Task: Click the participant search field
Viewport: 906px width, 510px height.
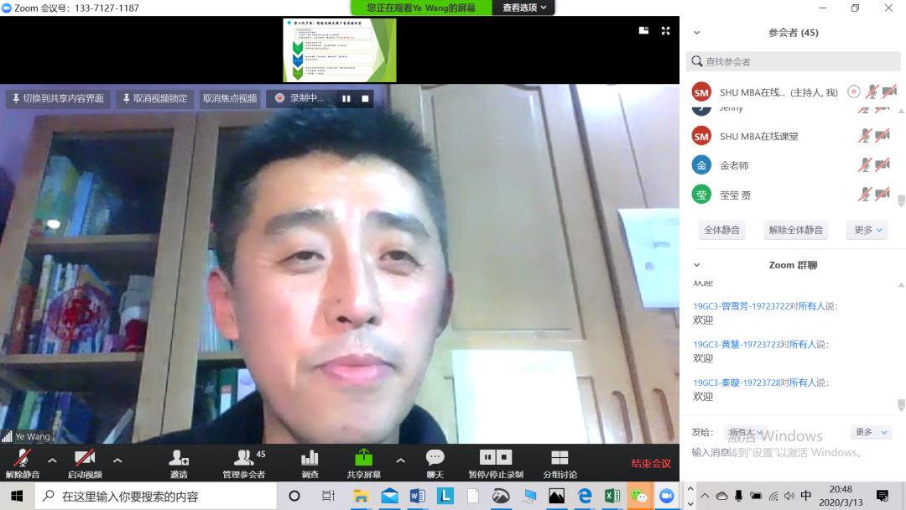Action: click(x=793, y=61)
